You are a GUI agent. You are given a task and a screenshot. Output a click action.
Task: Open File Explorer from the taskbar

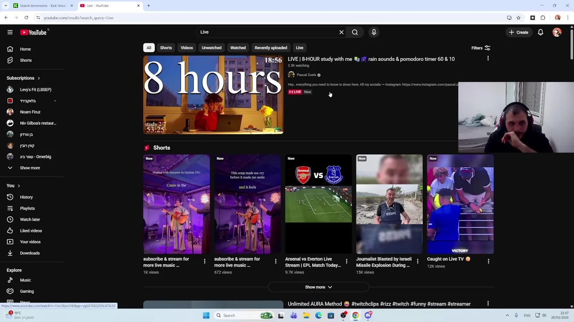tap(306, 315)
